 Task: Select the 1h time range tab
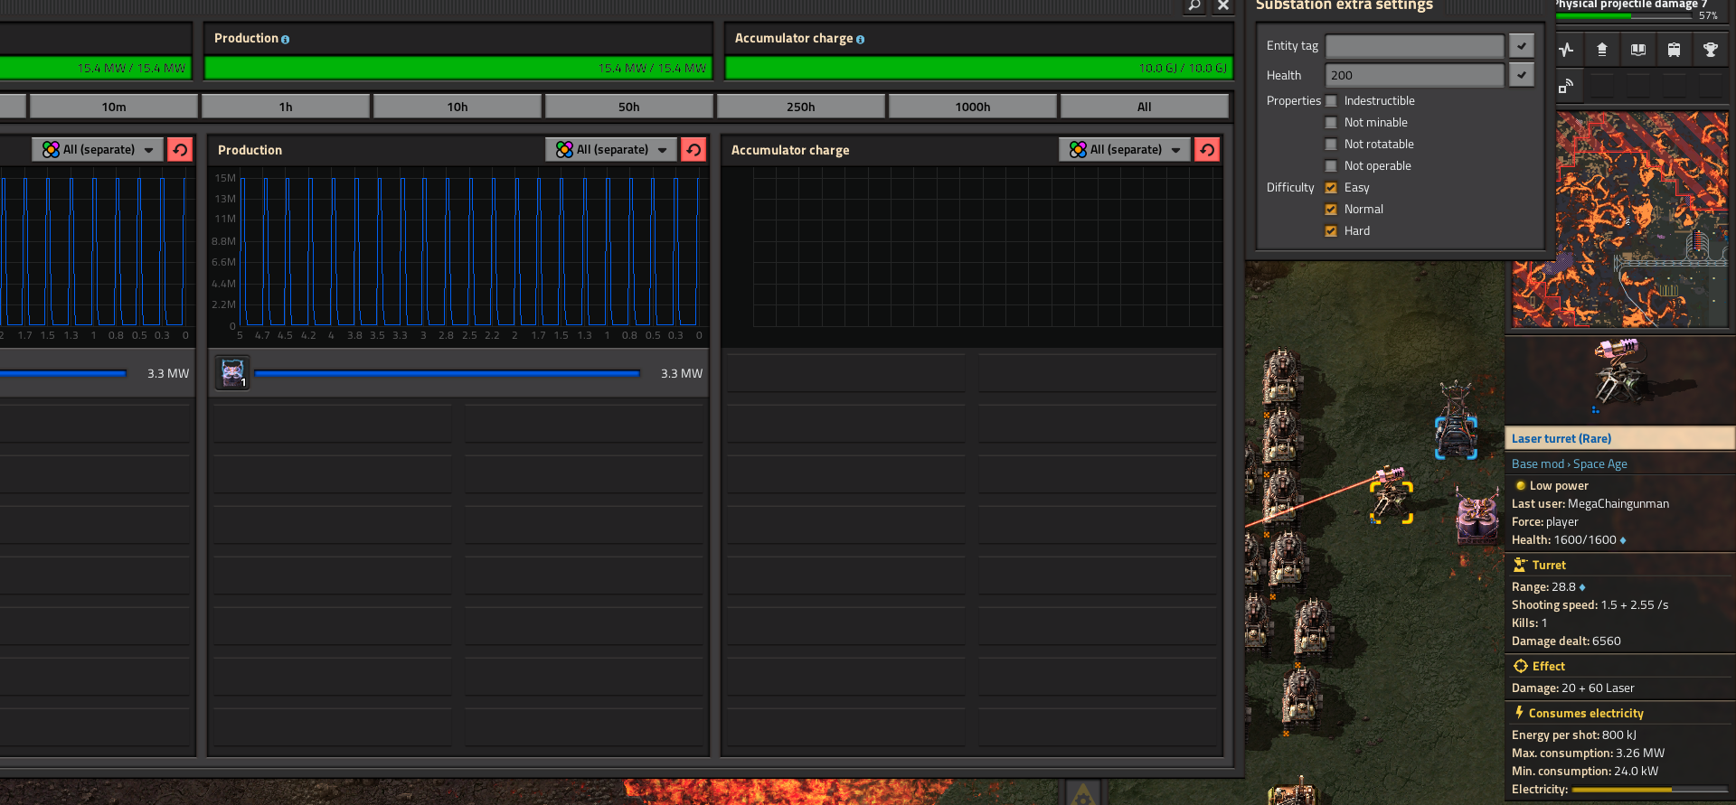pos(286,107)
